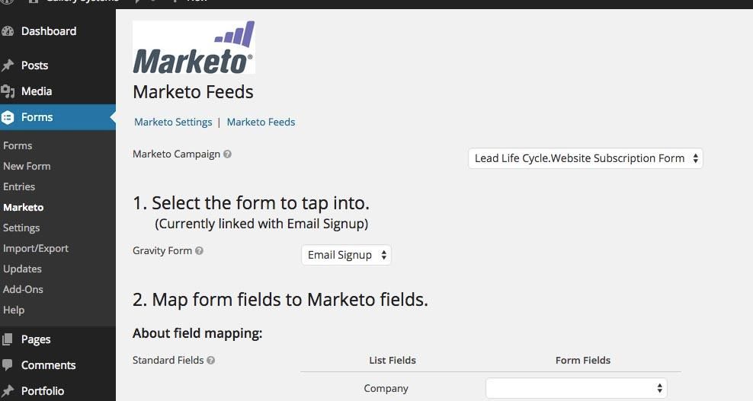Open Import/Export submenu item

pos(36,249)
